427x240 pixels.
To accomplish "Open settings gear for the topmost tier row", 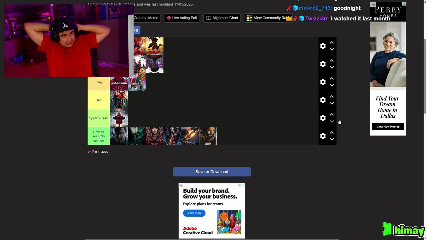I will coord(323,46).
